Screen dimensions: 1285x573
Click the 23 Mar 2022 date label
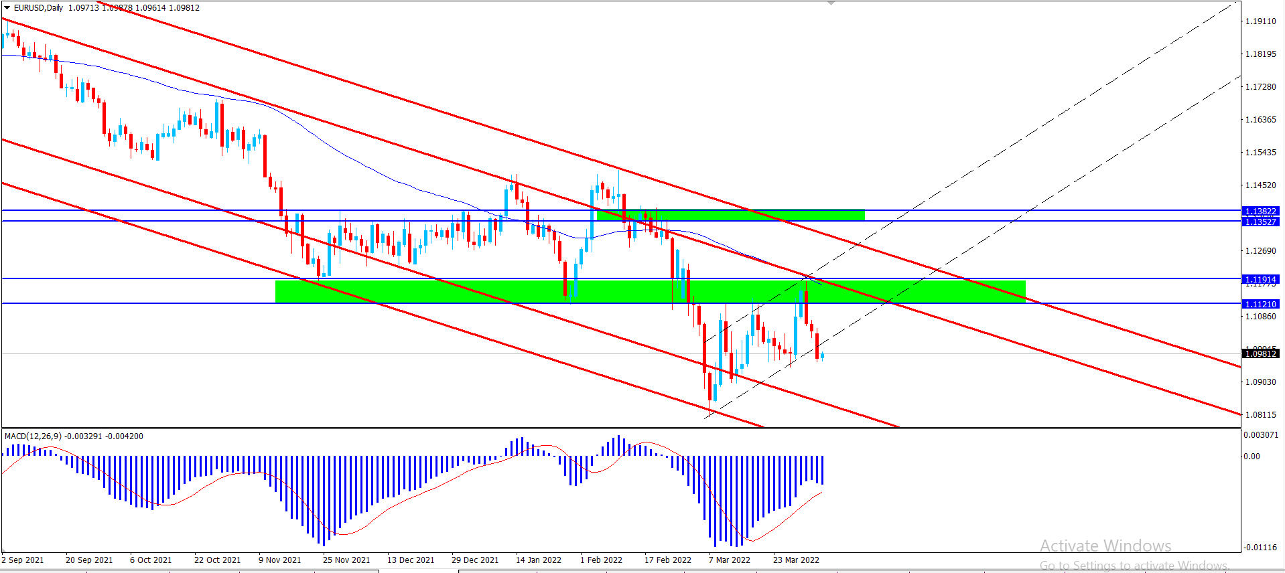[796, 560]
